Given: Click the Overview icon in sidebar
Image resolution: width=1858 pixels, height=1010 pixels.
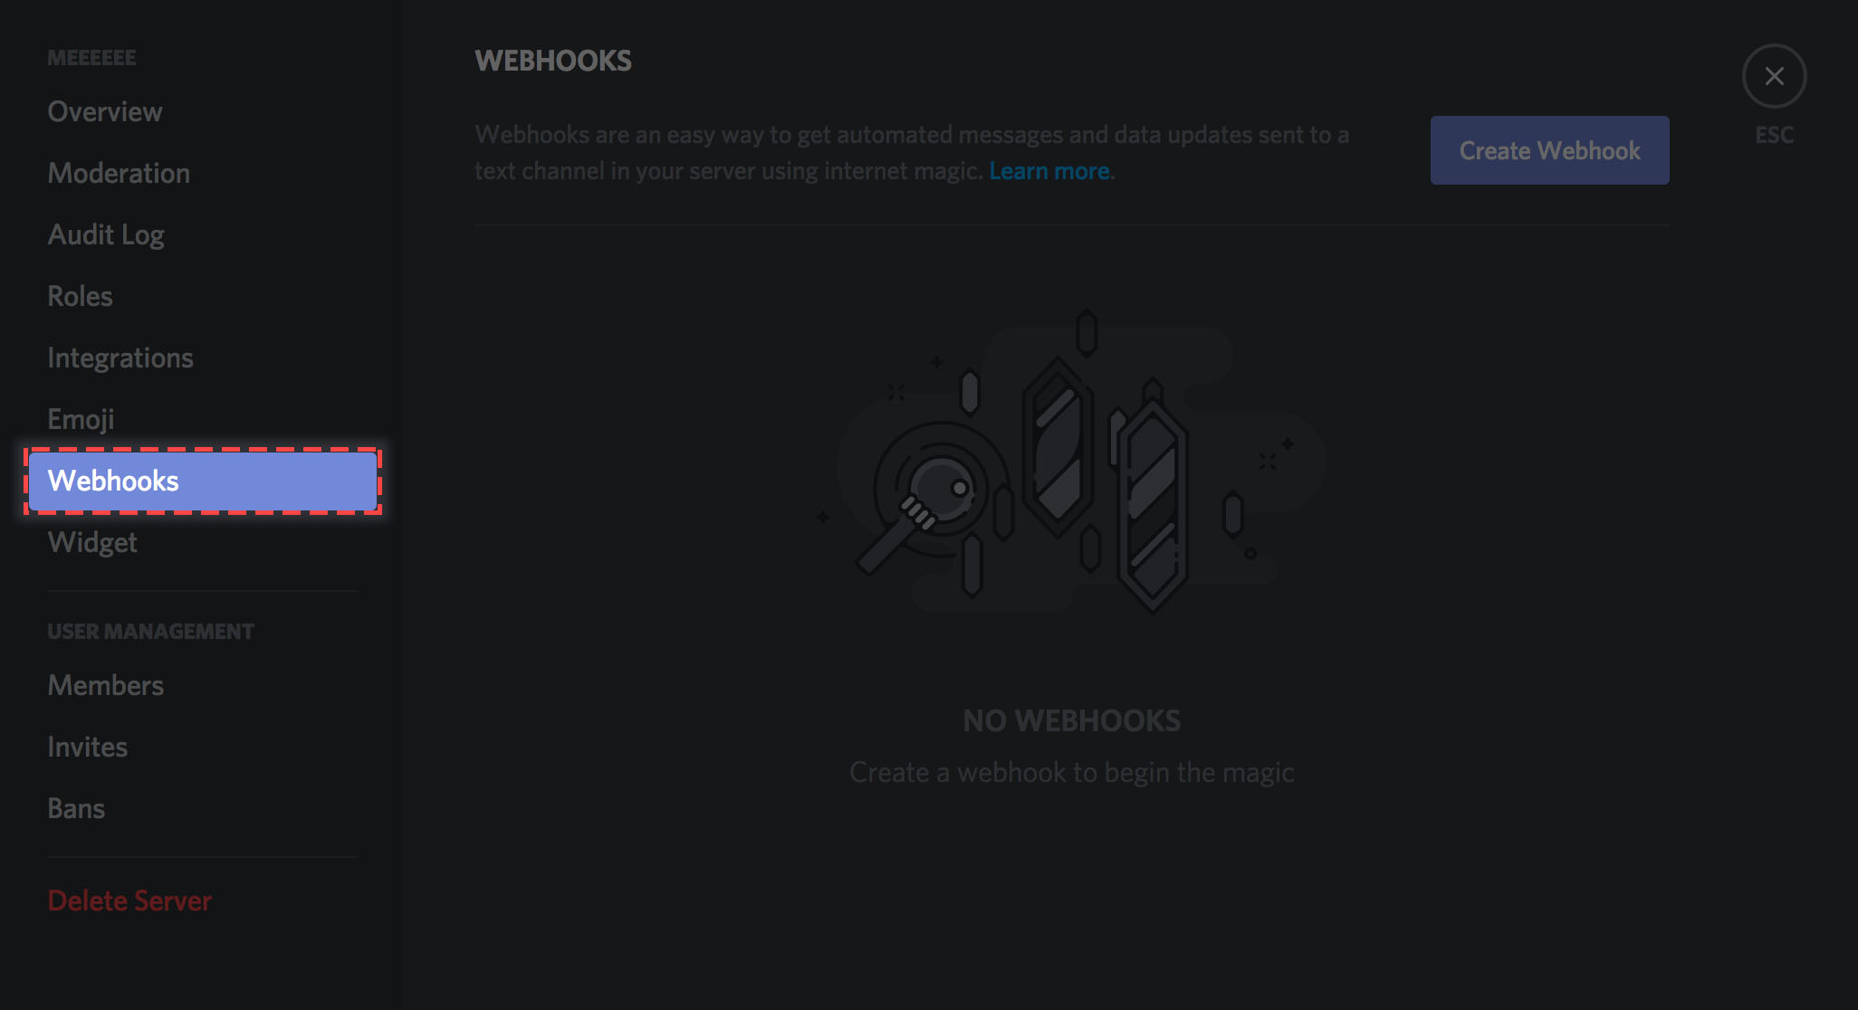Looking at the screenshot, I should click(104, 110).
